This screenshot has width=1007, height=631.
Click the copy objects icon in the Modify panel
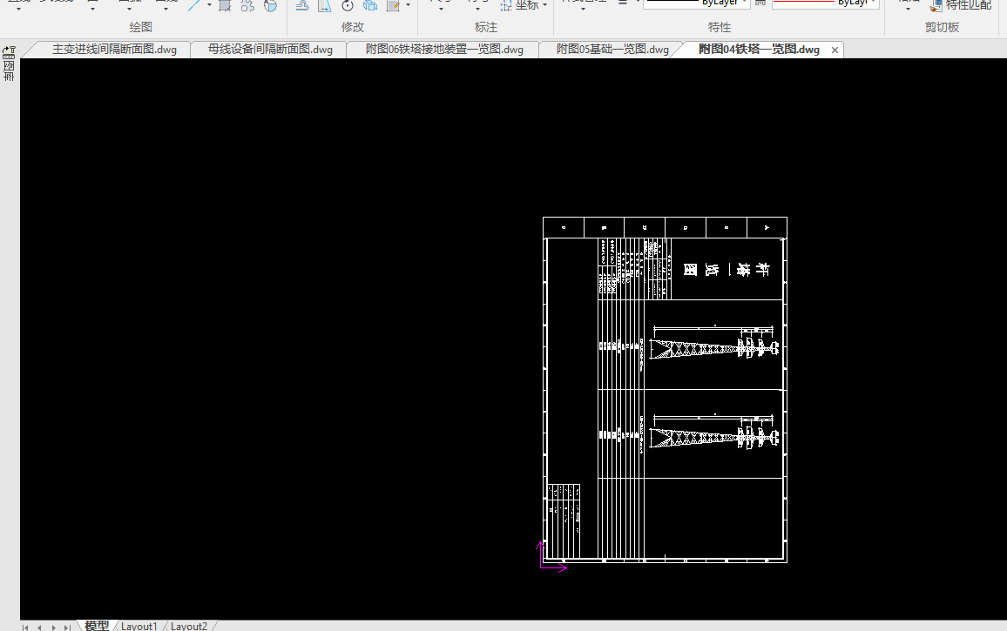coord(370,6)
